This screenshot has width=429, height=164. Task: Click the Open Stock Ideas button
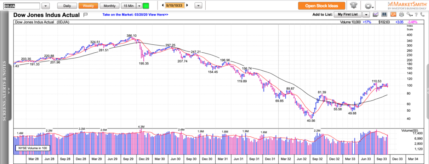point(321,6)
